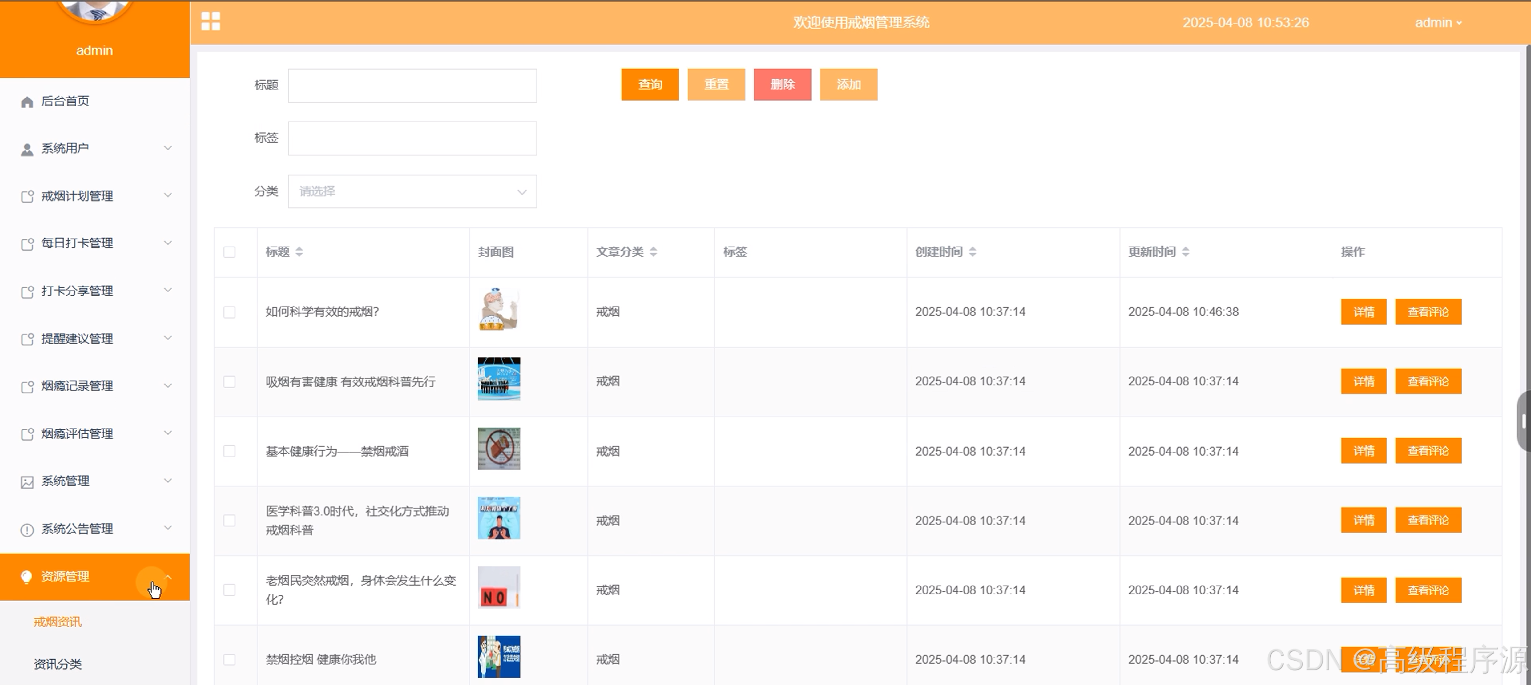Click the user icon beside 系统用户
Screen dimensions: 1531x685
27,149
